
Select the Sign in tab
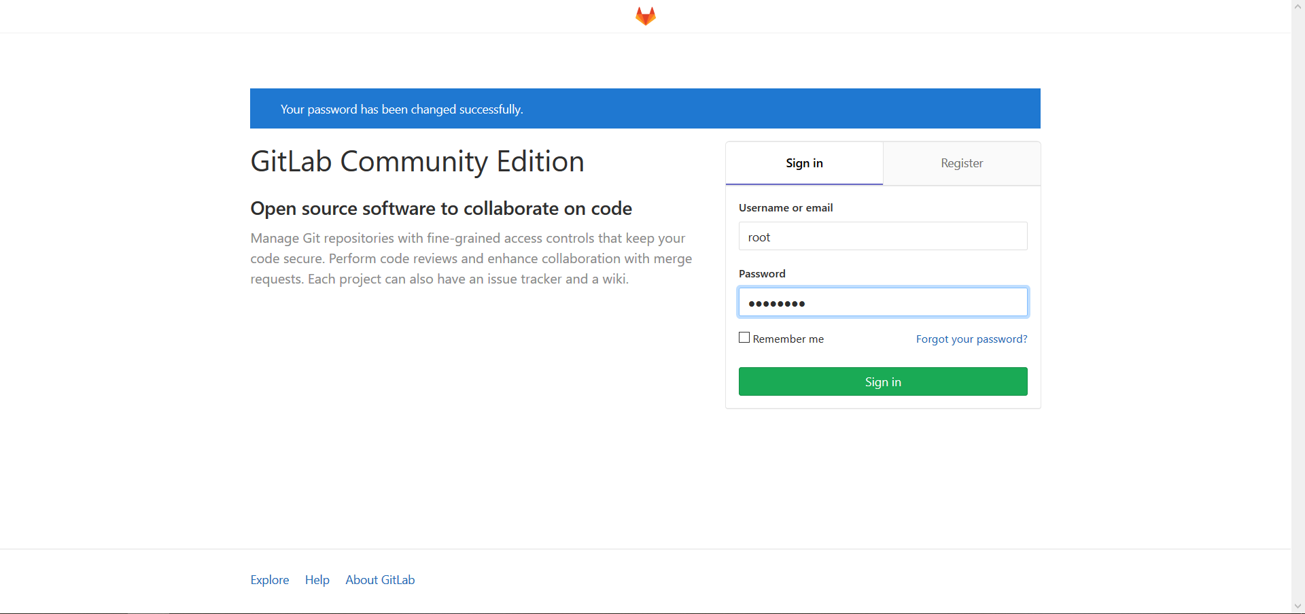(x=804, y=163)
